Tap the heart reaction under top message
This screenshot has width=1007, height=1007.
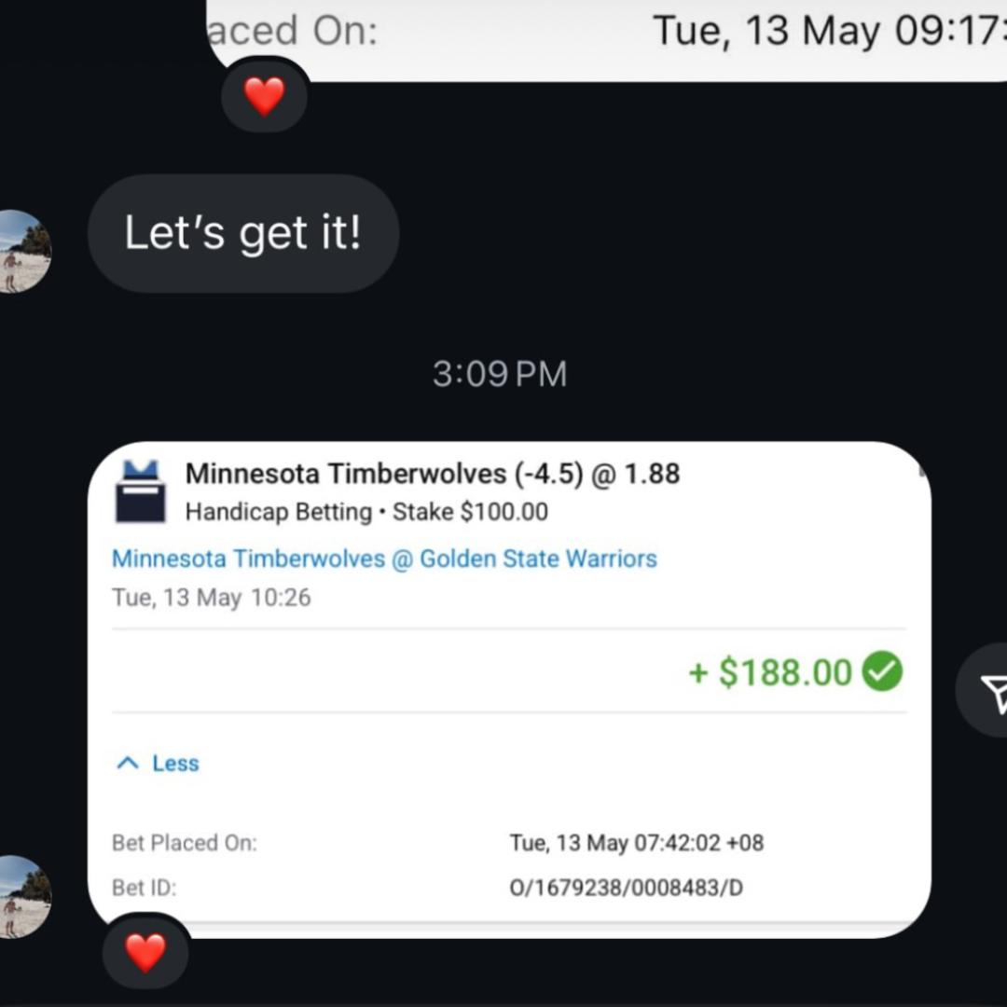pos(264,96)
